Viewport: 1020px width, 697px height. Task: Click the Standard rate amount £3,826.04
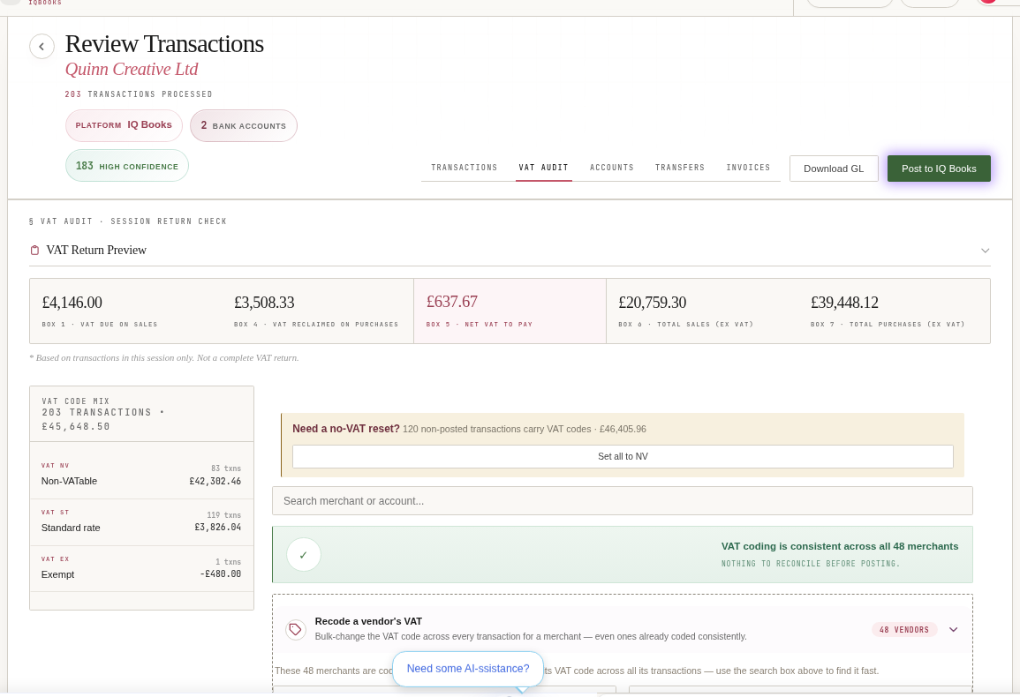coord(218,528)
